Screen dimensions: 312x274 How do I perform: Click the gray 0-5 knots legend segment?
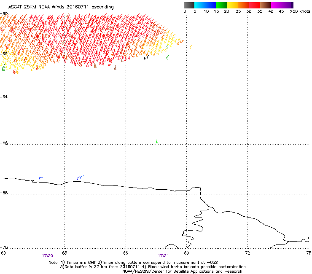[x=189, y=5]
